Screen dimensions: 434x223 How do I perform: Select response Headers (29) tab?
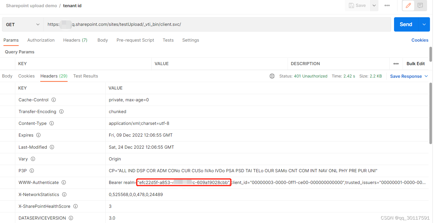[x=54, y=76]
